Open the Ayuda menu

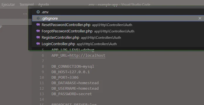coord(43,5)
